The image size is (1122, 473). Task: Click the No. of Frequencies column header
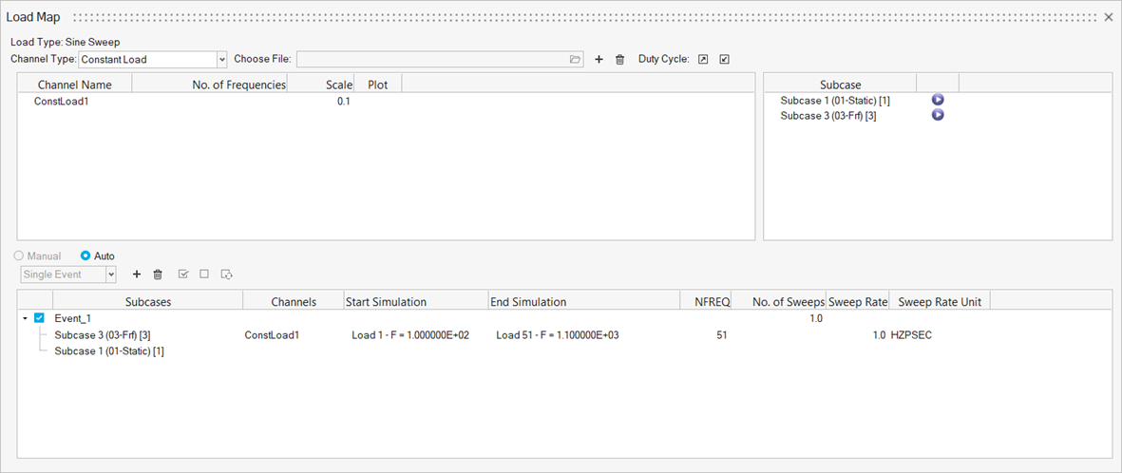click(x=210, y=85)
